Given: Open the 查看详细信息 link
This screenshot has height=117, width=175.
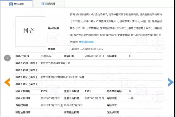Looking at the screenshot, I should [86, 42].
